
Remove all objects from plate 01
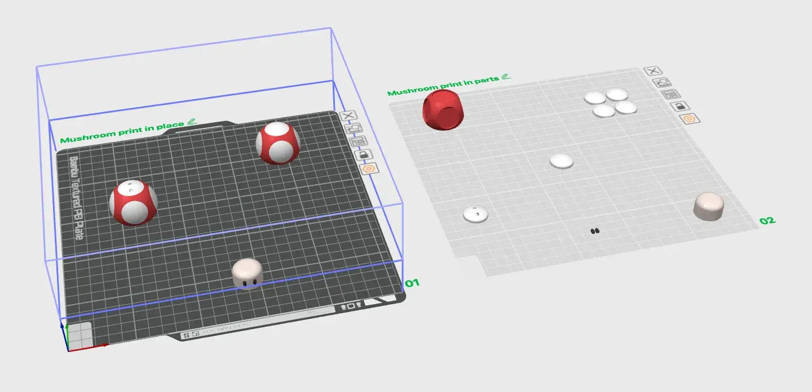[348, 116]
